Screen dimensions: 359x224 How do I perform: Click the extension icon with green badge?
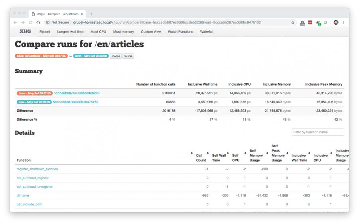318,23
